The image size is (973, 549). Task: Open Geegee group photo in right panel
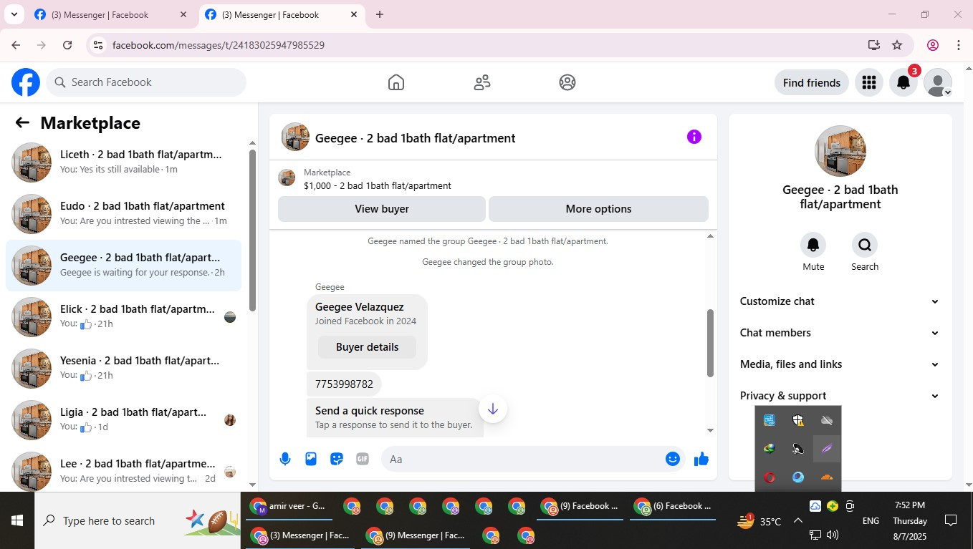click(x=840, y=151)
